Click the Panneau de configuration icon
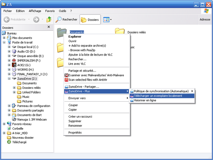This screenshot has width=213, height=160. (14, 106)
